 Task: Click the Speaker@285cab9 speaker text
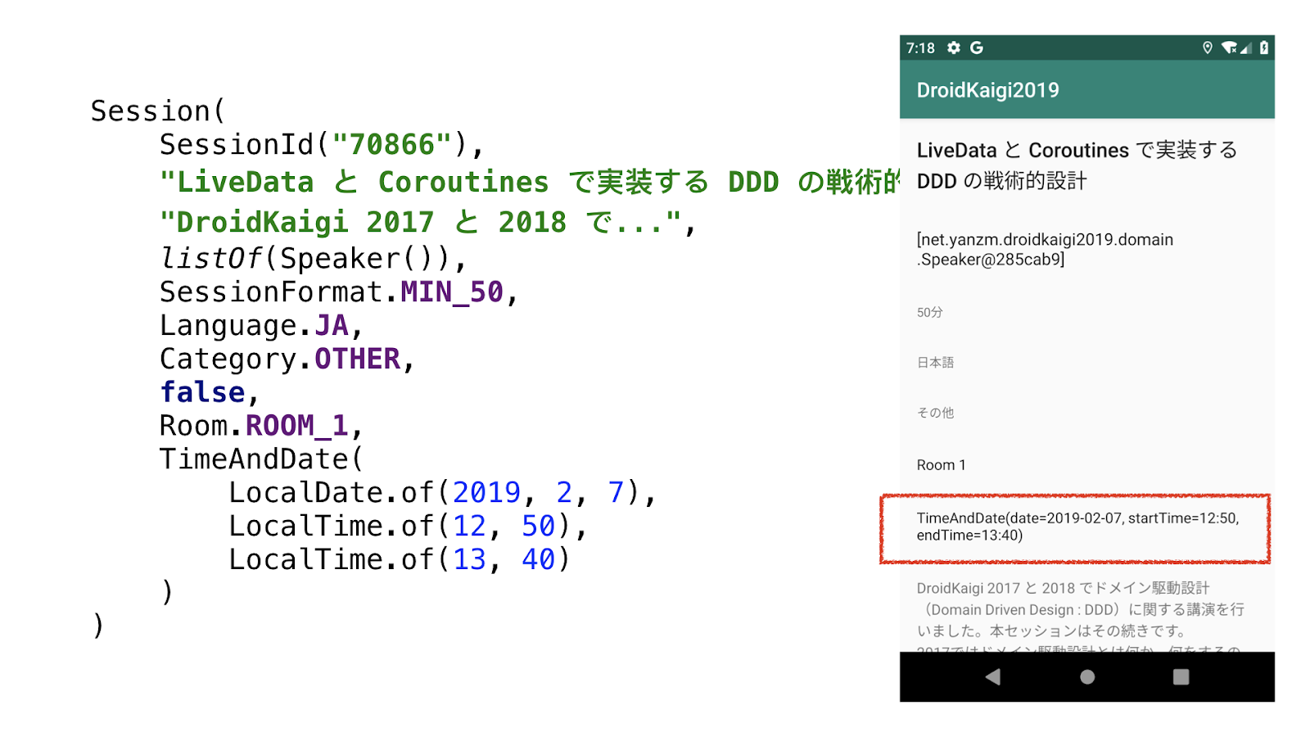tap(1045, 249)
